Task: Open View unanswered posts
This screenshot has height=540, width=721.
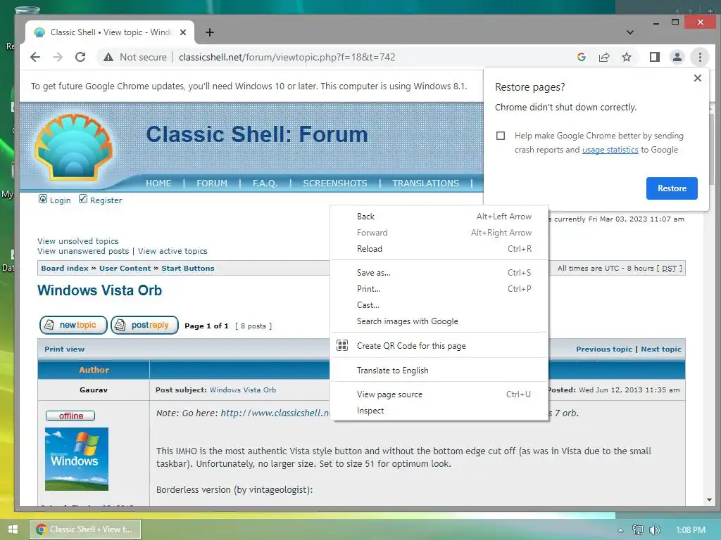Action: [83, 251]
